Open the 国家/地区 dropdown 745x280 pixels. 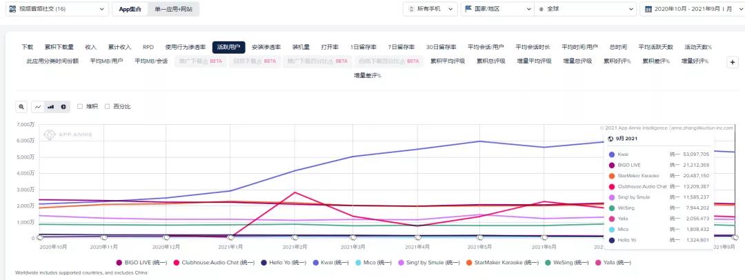click(497, 9)
